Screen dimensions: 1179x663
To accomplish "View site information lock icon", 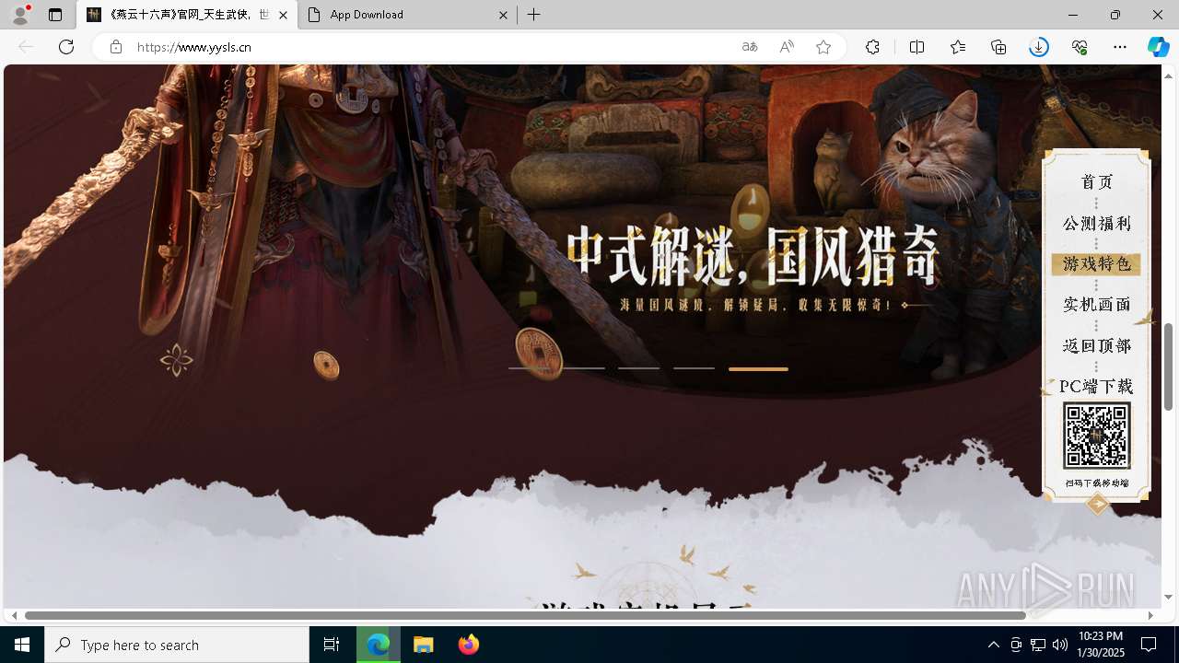I will point(115,47).
